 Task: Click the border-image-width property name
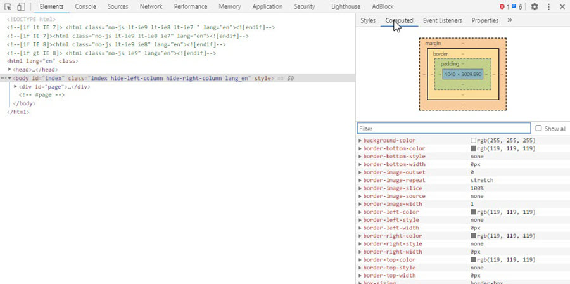393,204
